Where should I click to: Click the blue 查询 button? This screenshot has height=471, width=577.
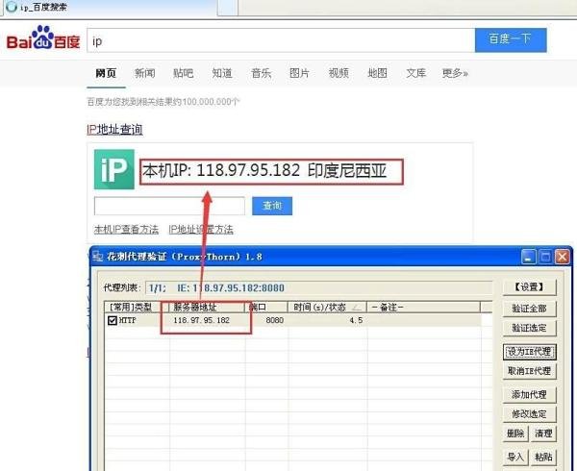[272, 206]
